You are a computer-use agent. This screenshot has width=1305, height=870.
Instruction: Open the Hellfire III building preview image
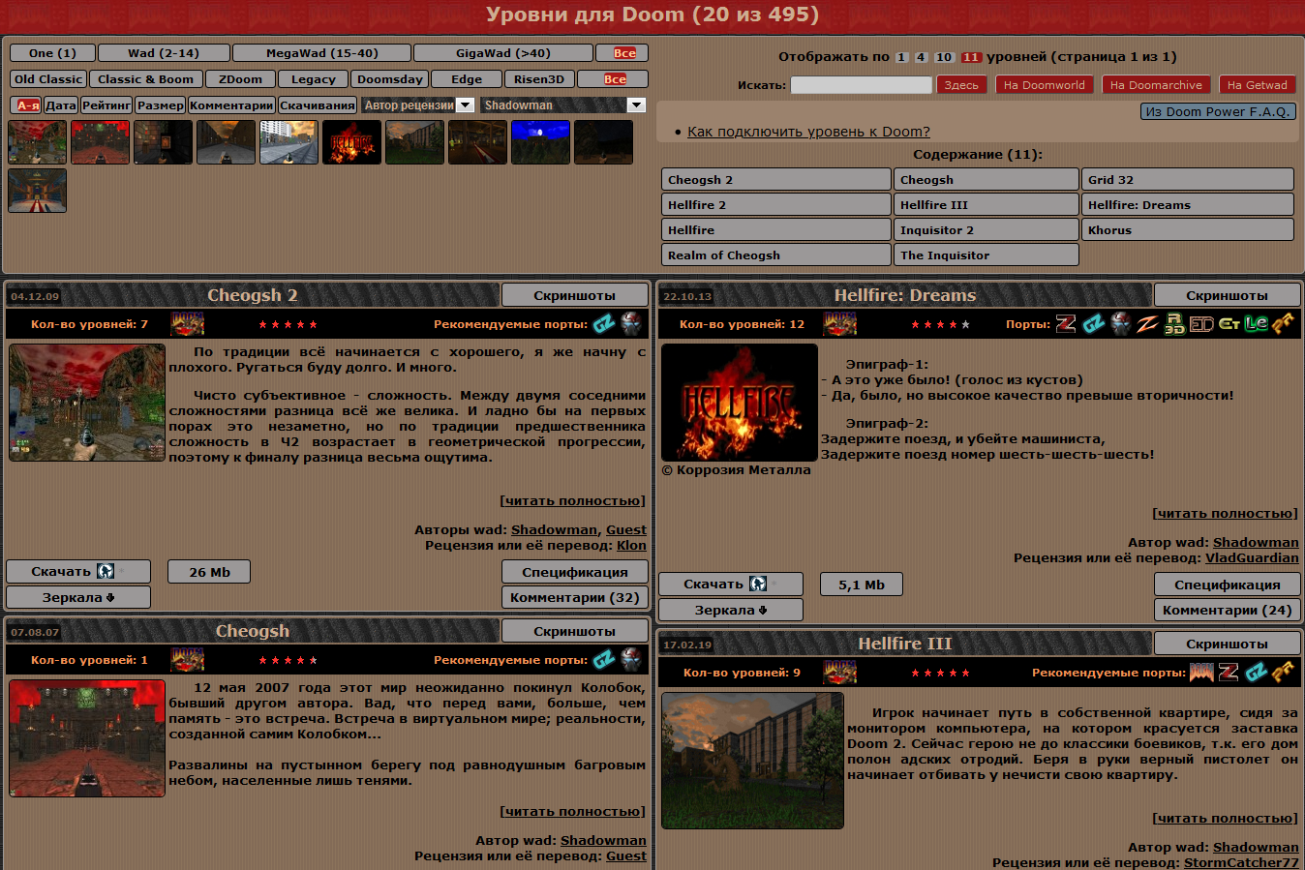(752, 760)
